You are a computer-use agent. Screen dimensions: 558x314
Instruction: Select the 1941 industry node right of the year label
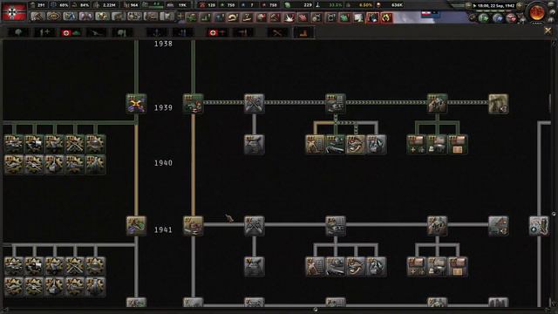(x=194, y=226)
